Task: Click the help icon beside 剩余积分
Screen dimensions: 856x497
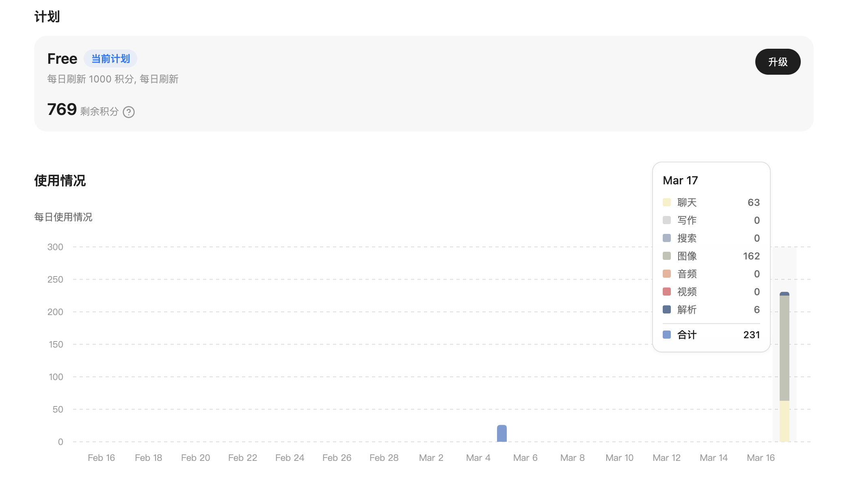Action: click(129, 112)
